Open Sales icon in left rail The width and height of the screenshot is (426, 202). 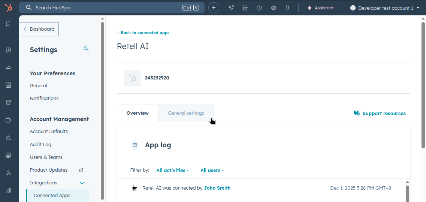[8, 102]
